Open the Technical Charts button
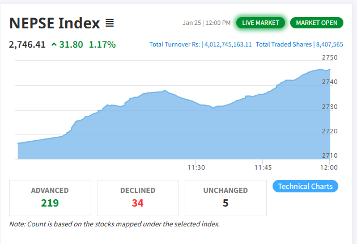357x244 pixels. tap(305, 186)
